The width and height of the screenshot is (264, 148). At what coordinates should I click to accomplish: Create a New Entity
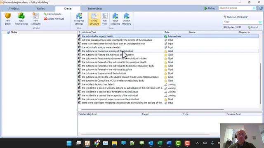[8, 19]
